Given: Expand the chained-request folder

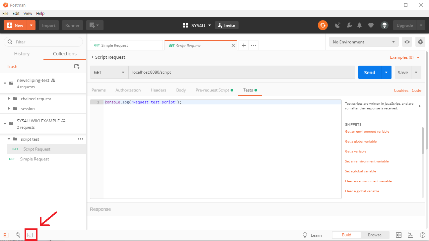Looking at the screenshot, I should 9,99.
